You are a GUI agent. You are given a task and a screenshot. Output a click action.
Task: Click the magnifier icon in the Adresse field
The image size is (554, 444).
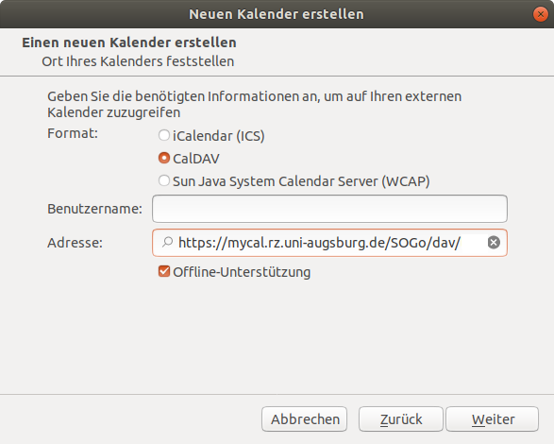click(167, 243)
